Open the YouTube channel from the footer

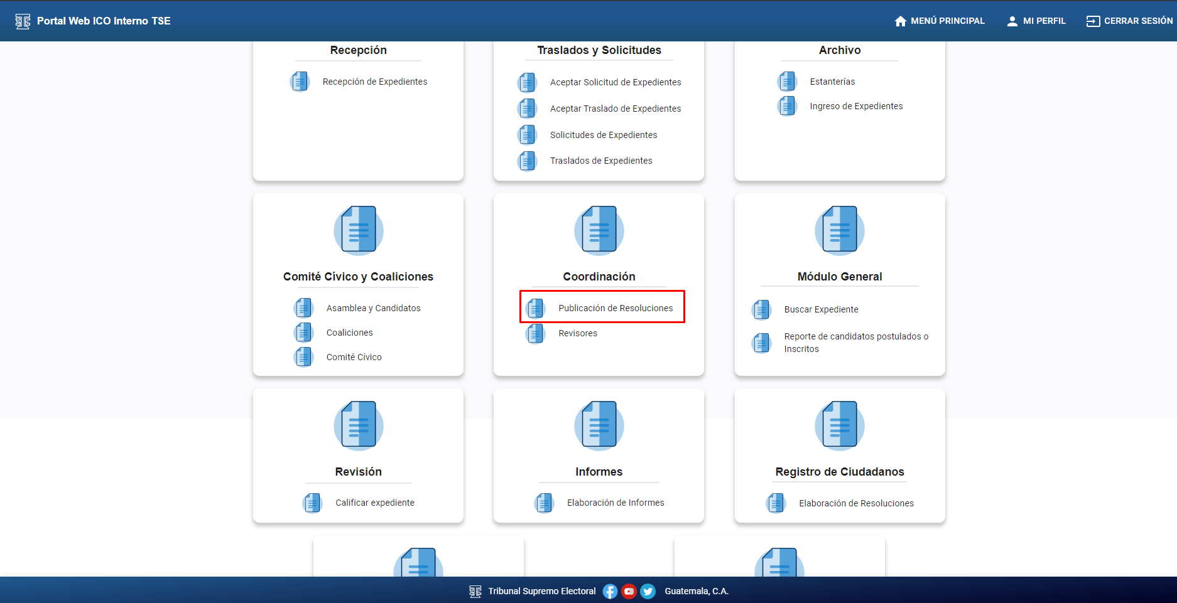coord(629,590)
